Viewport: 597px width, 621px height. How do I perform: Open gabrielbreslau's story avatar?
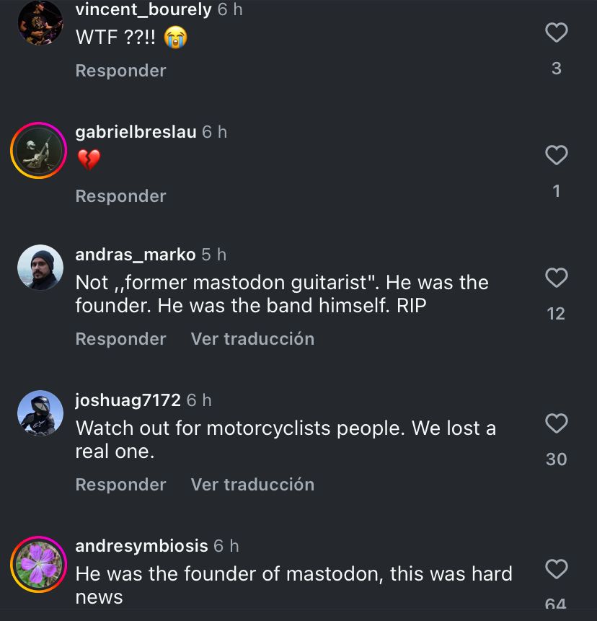(40, 151)
